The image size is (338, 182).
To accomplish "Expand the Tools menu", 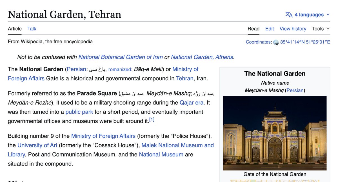I will click(x=321, y=29).
